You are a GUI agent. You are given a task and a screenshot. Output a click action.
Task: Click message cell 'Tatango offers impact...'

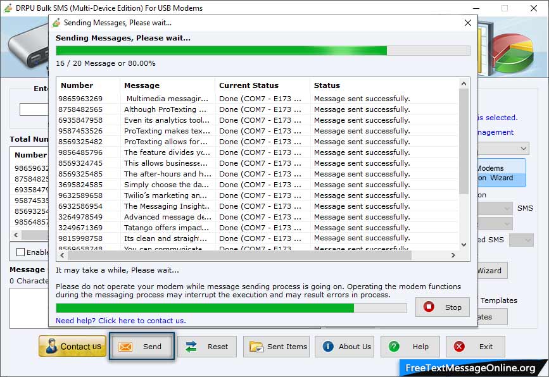tap(167, 228)
